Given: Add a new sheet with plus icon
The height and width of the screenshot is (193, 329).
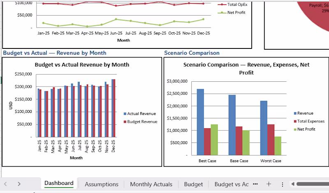Looking at the screenshot, I should [x=269, y=184].
